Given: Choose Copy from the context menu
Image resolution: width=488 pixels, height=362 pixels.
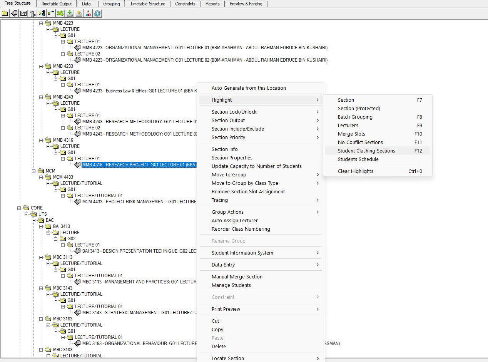Looking at the screenshot, I should tap(261, 330).
